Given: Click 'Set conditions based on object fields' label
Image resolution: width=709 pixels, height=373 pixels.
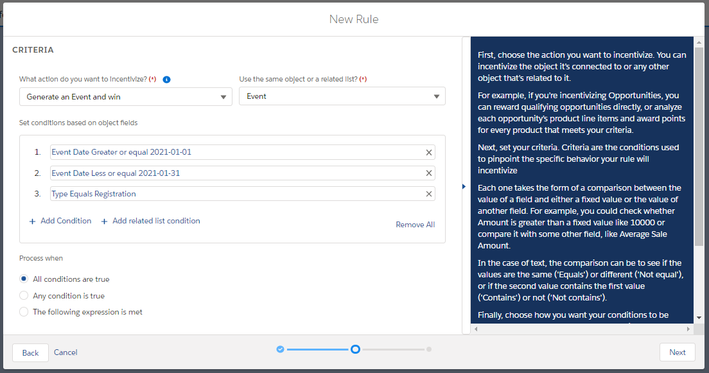Looking at the screenshot, I should (78, 123).
